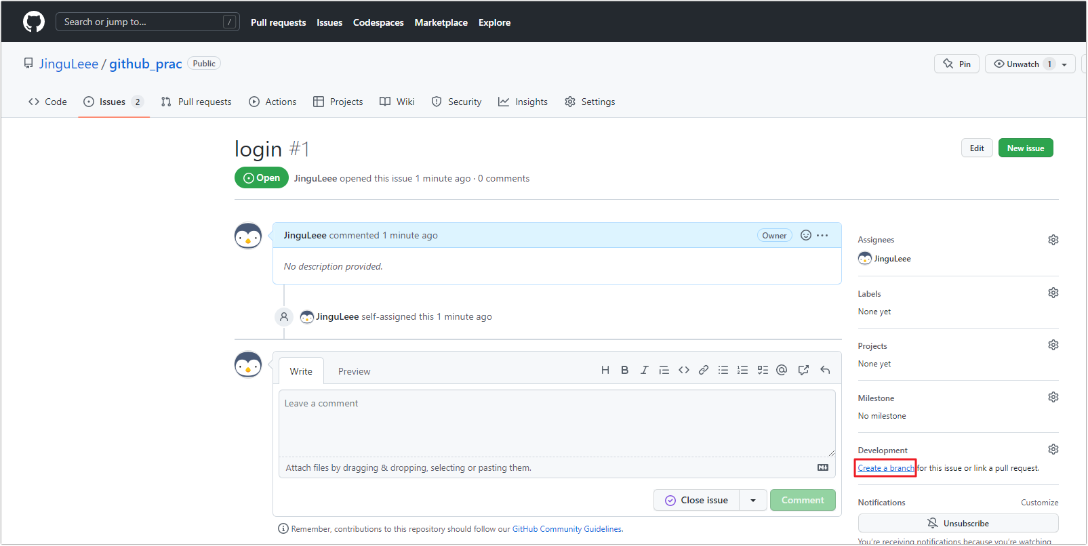Select the Write comment tab

coord(301,371)
